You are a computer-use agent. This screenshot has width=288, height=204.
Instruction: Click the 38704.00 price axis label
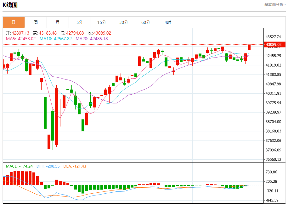tap(273, 122)
